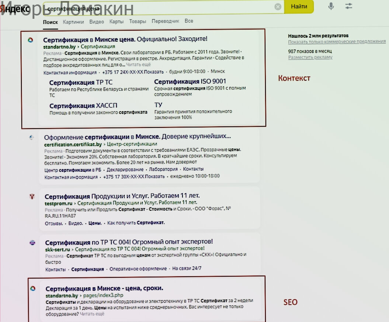Open 'Сертификация по ТР ТС 004!' ad title

pos(129,242)
